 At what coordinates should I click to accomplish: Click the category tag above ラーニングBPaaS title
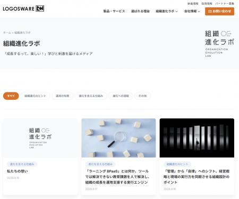(x=100, y=164)
